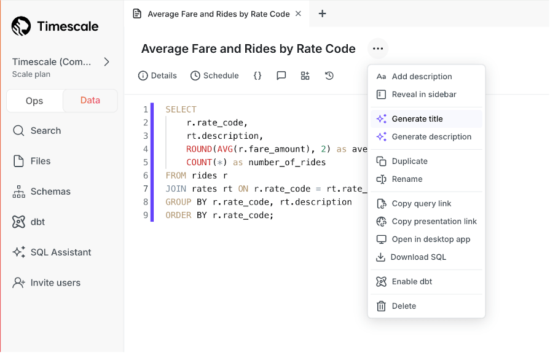
Task: Click the Schedule button
Action: coord(214,76)
